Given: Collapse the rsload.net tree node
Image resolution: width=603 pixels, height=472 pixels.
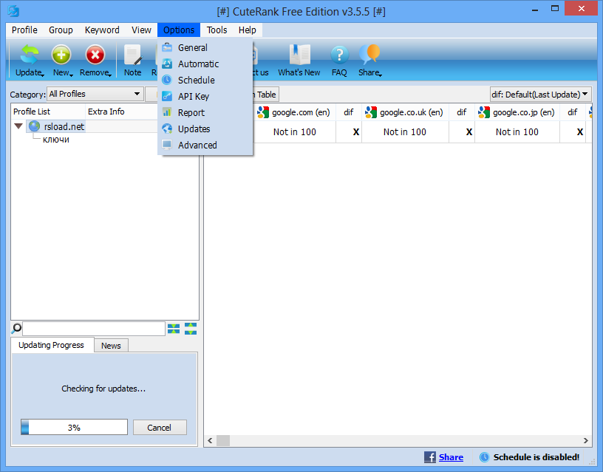Looking at the screenshot, I should click(18, 126).
